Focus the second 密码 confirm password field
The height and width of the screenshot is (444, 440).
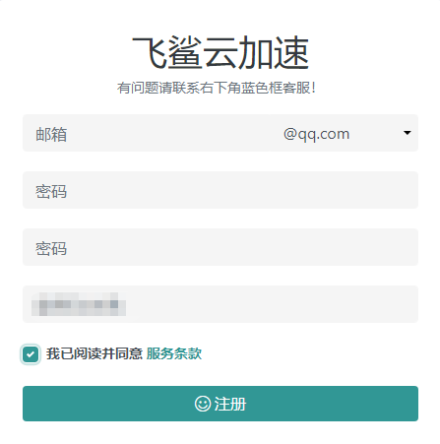[x=220, y=247]
